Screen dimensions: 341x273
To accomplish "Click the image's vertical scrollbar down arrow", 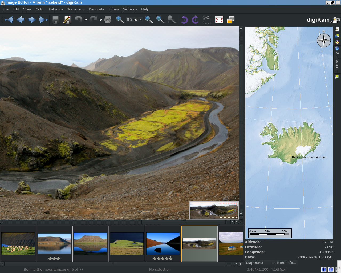I will (x=241, y=218).
